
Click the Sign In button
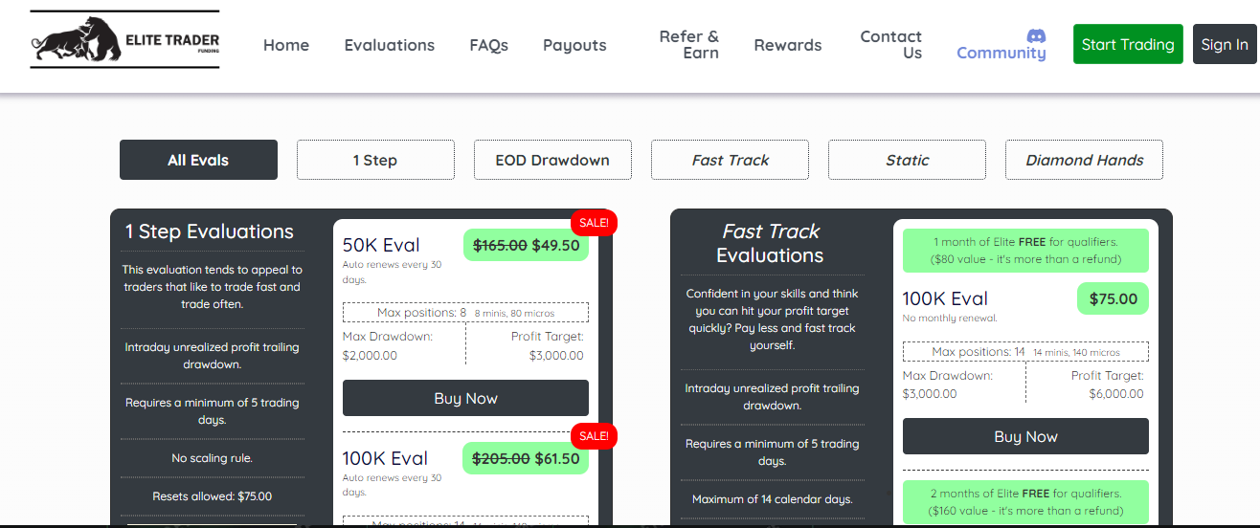pos(1224,45)
